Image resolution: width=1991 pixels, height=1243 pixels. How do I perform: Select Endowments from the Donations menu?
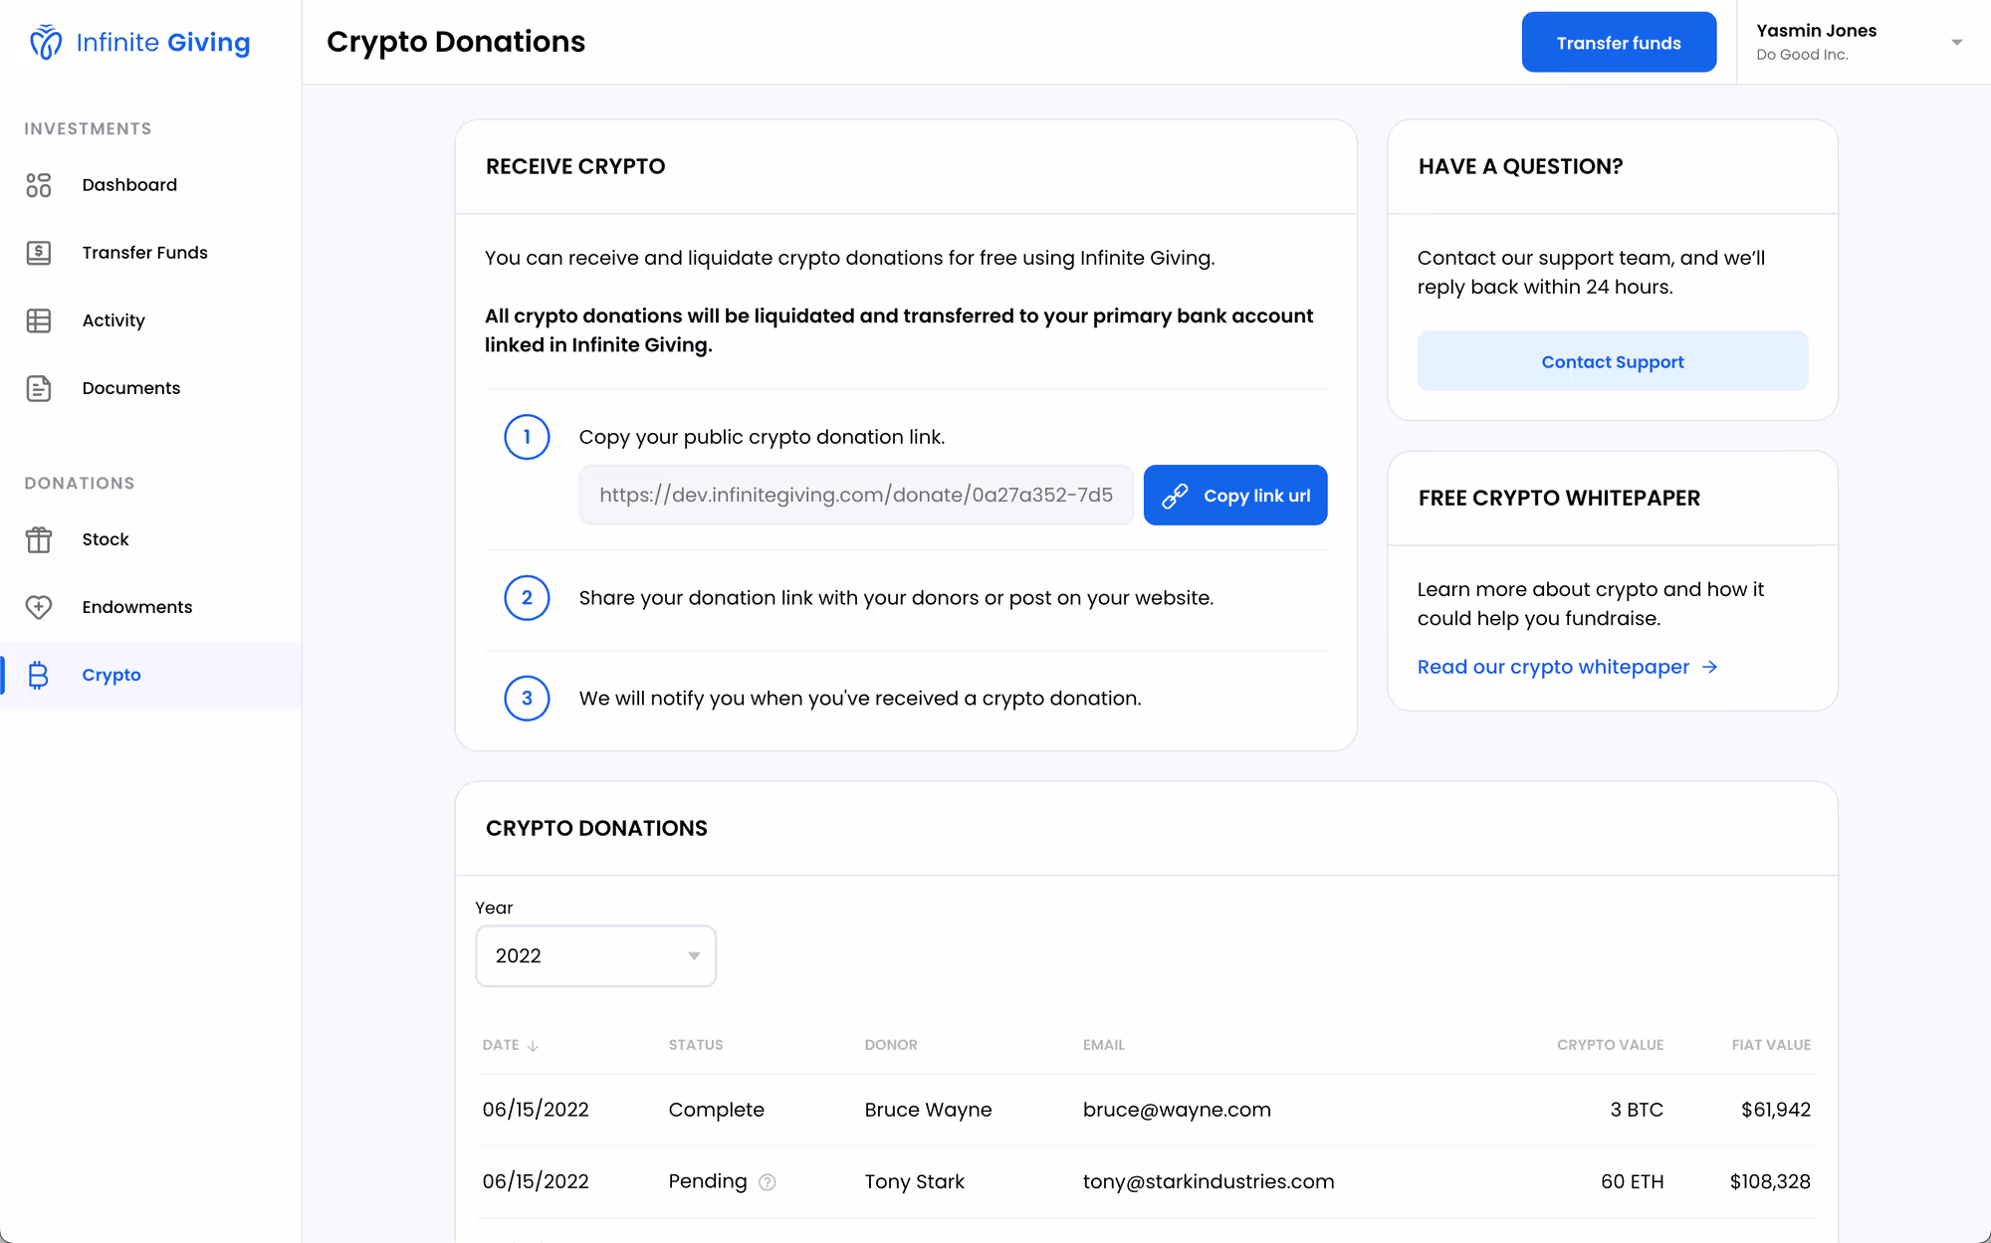pyautogui.click(x=136, y=607)
